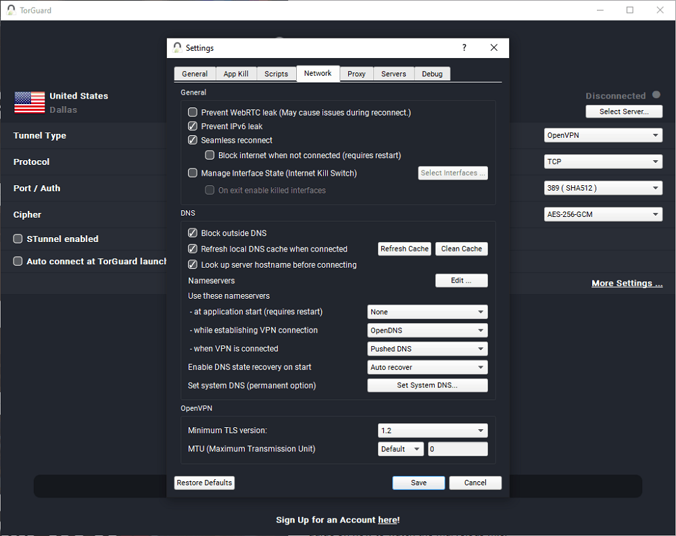
Task: Toggle Seamless reconnect option
Action: coord(193,140)
